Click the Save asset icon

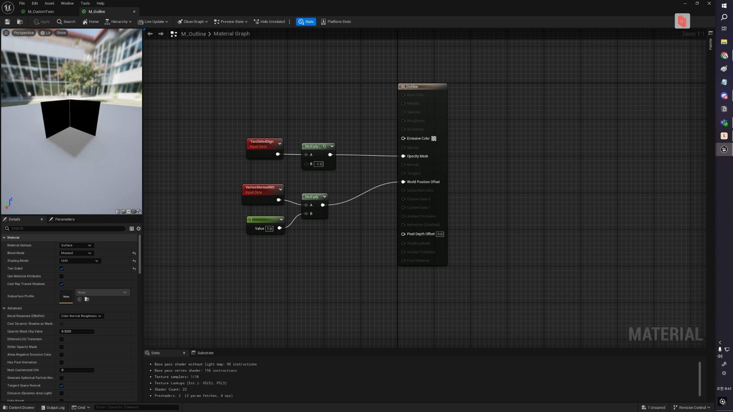[x=7, y=22]
